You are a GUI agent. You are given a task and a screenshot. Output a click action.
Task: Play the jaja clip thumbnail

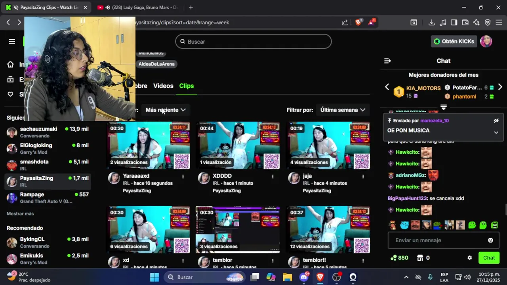(x=328, y=146)
